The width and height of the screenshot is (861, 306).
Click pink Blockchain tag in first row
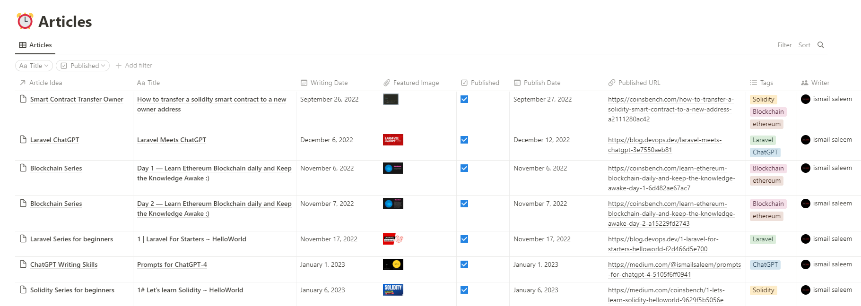[x=768, y=111]
